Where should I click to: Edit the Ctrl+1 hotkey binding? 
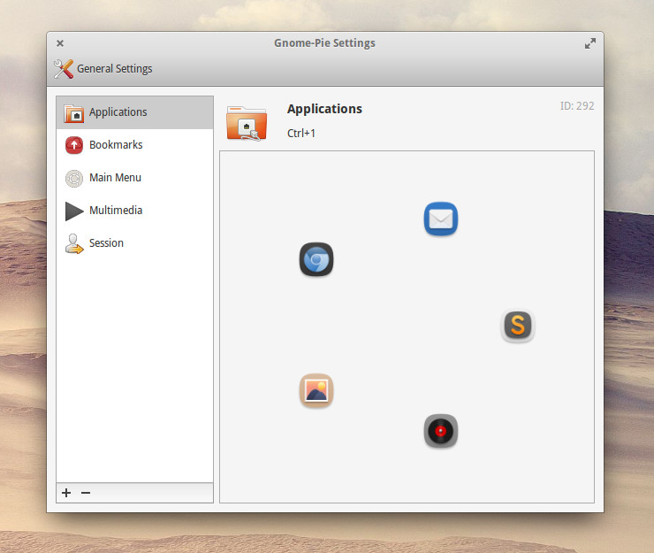301,134
